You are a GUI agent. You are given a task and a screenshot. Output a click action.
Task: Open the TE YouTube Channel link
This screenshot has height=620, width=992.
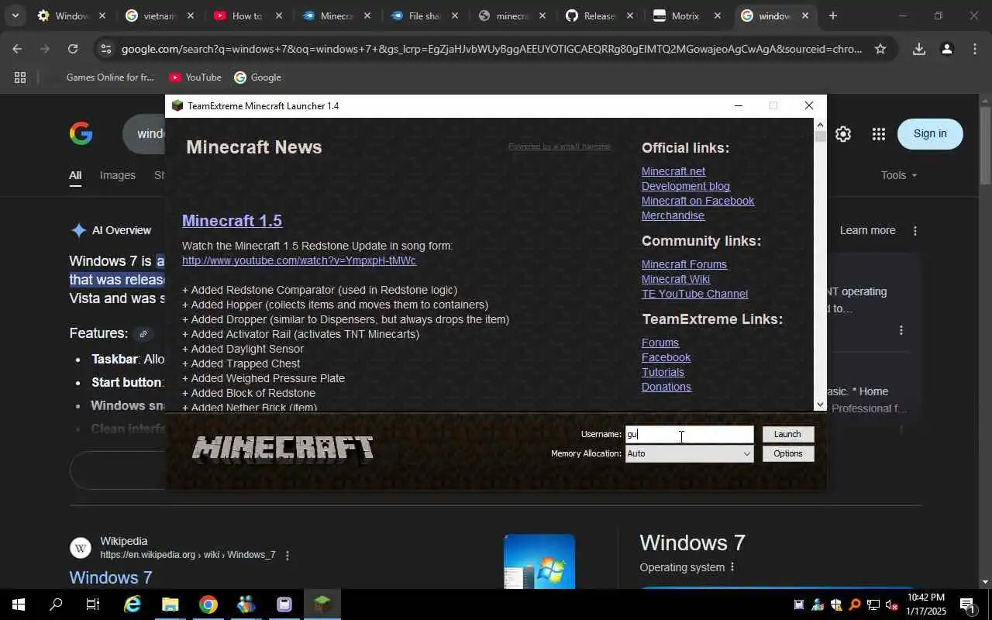click(694, 294)
